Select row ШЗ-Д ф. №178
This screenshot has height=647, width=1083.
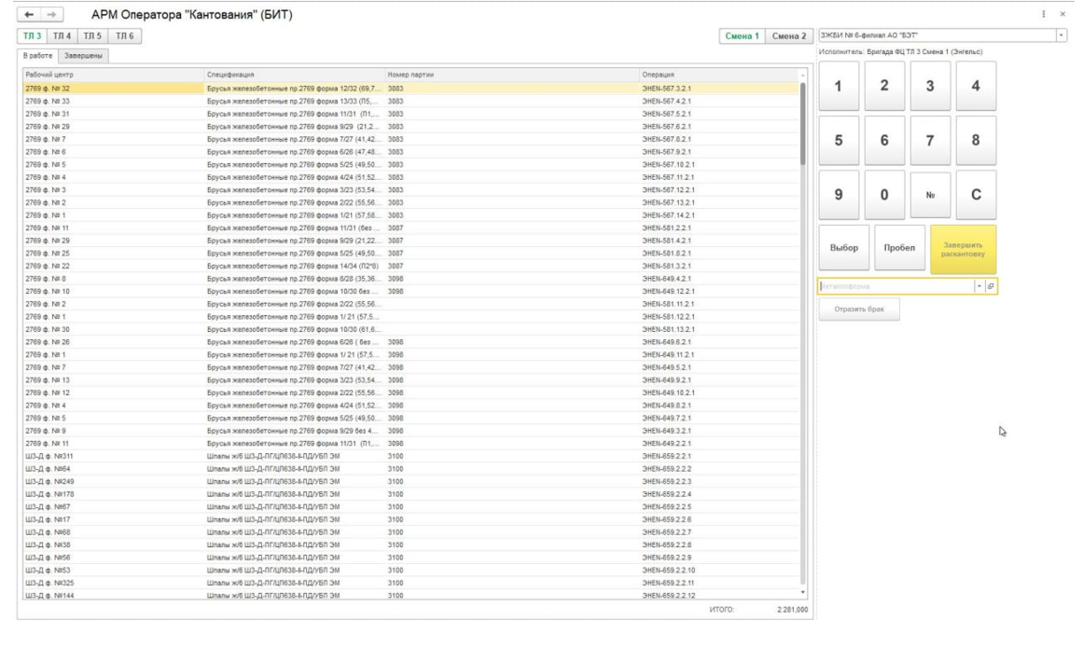[411, 494]
